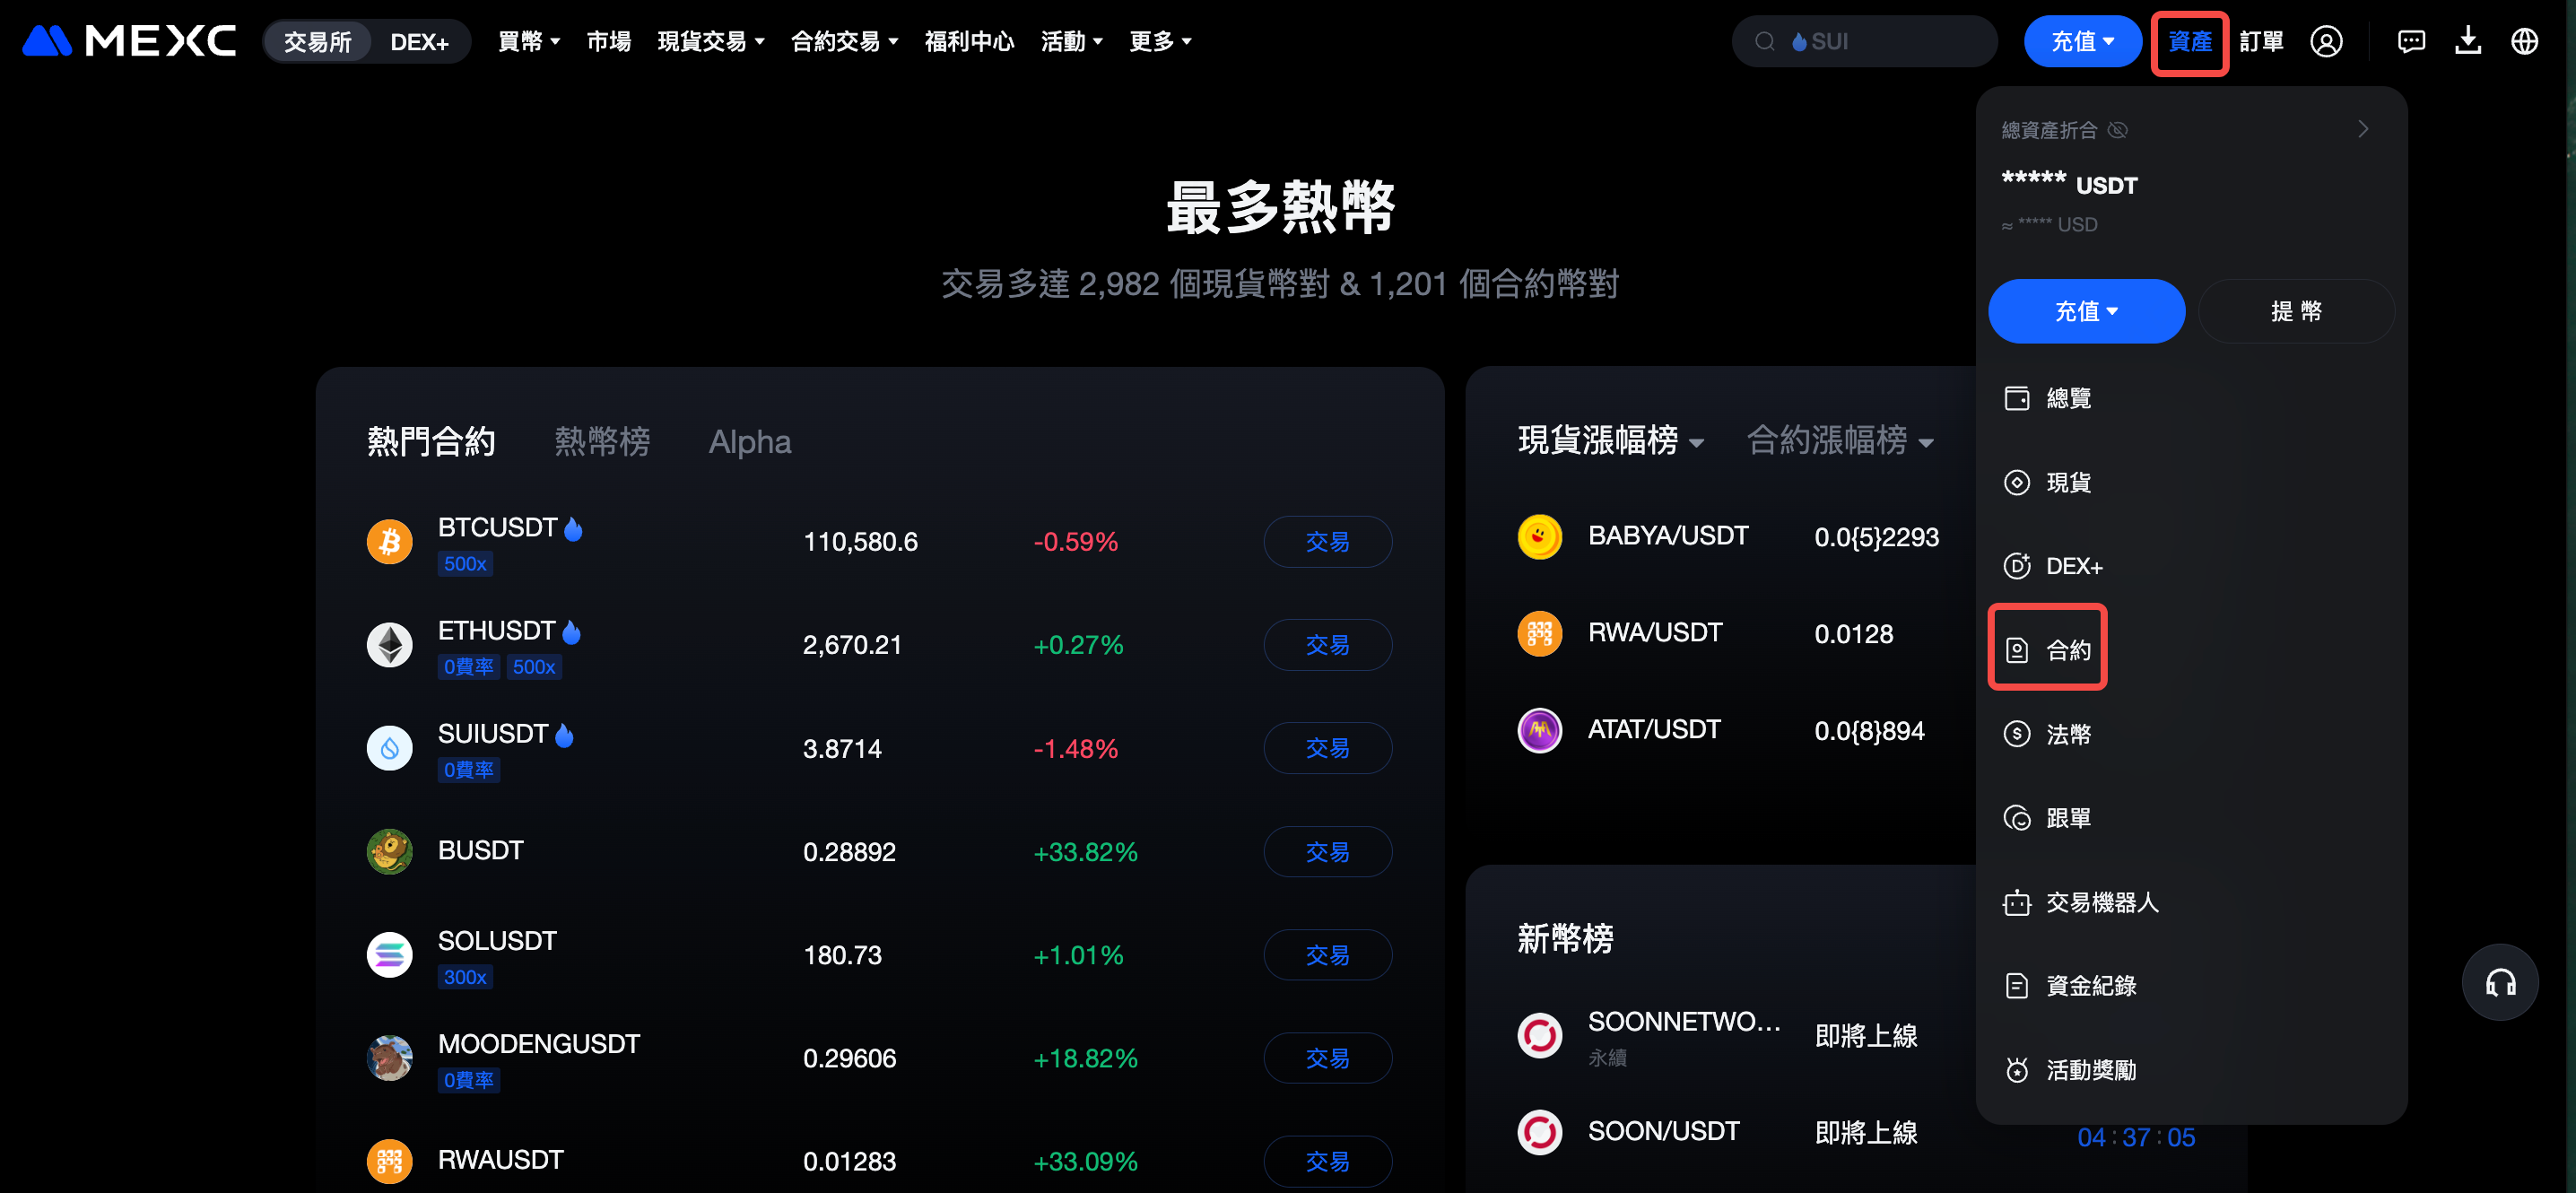Click 交易 button for BUSDT

[1327, 852]
